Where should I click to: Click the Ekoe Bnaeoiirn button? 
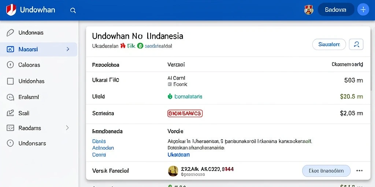click(326, 171)
